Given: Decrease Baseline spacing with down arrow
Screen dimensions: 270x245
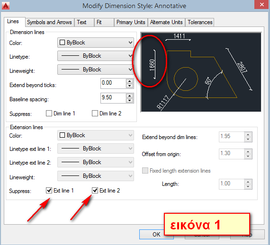Looking at the screenshot, I should (x=129, y=101).
